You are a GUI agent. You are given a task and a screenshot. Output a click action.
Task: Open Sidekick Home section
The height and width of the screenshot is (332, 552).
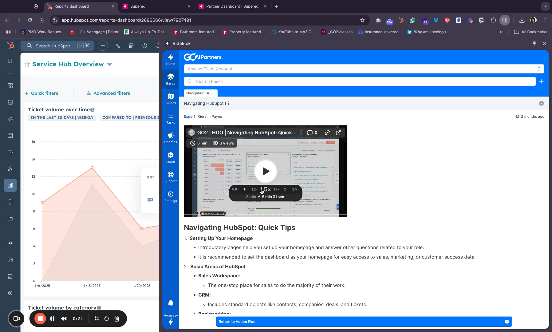click(x=171, y=60)
